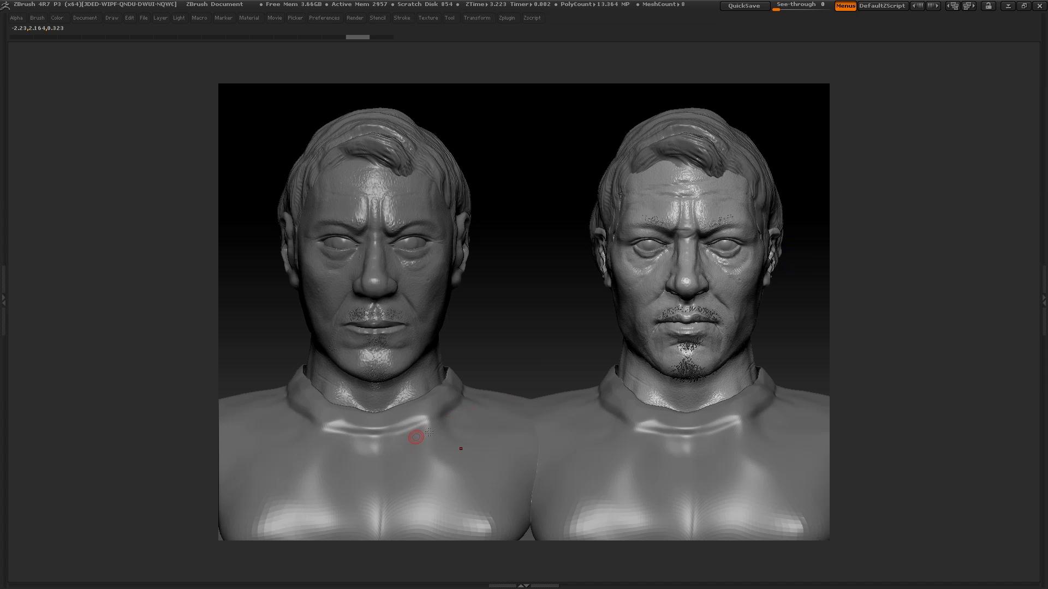Adjust the See-through slider

tap(800, 5)
